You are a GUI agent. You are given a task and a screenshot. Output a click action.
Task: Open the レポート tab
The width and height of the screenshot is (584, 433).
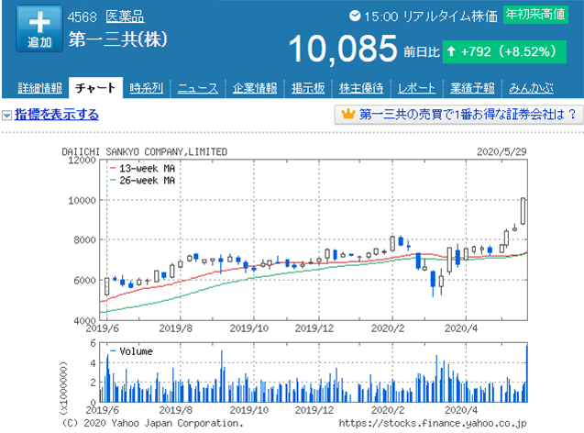pyautogui.click(x=416, y=88)
